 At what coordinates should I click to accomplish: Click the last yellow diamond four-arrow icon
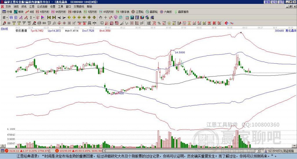[94, 17]
